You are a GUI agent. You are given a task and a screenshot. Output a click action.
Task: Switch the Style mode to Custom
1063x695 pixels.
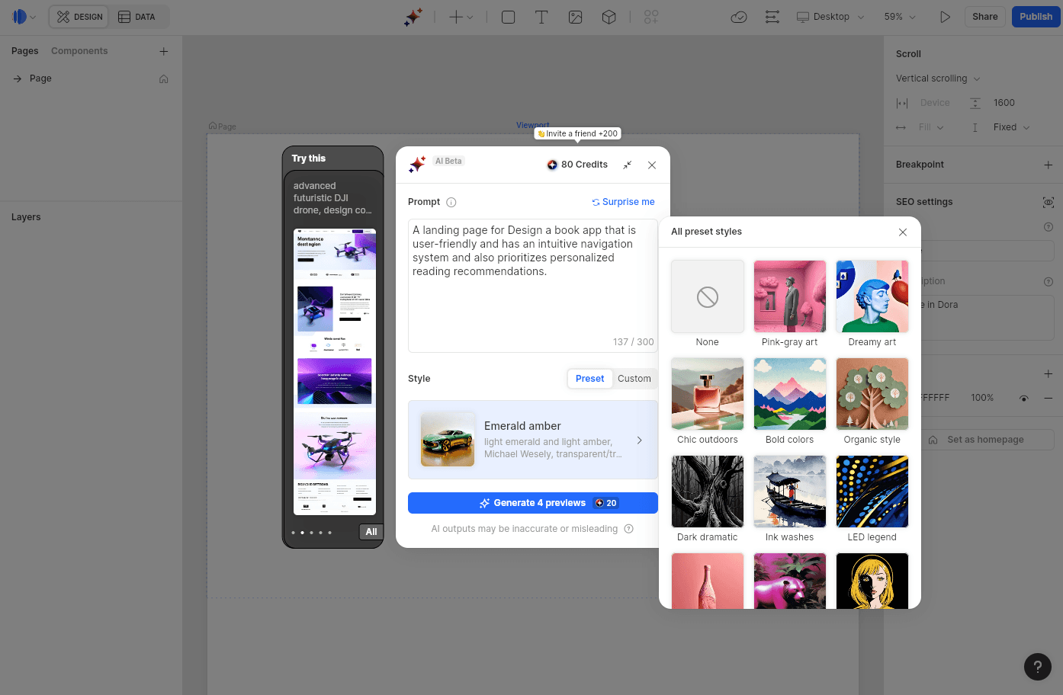tap(634, 378)
